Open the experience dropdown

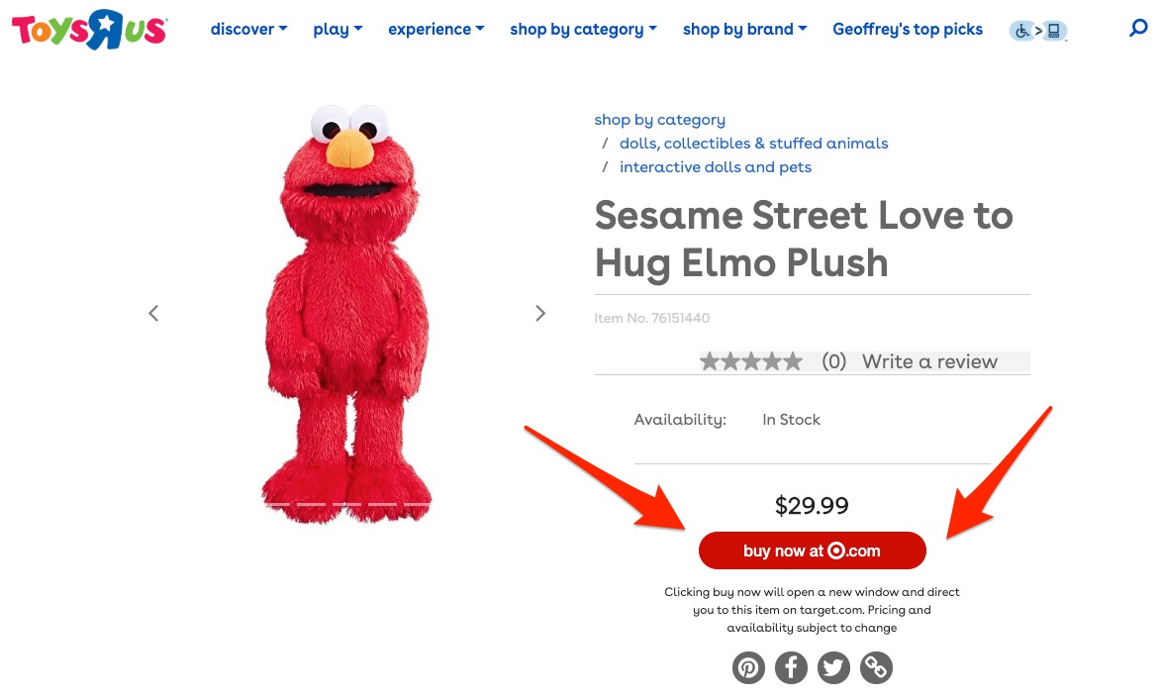[436, 29]
